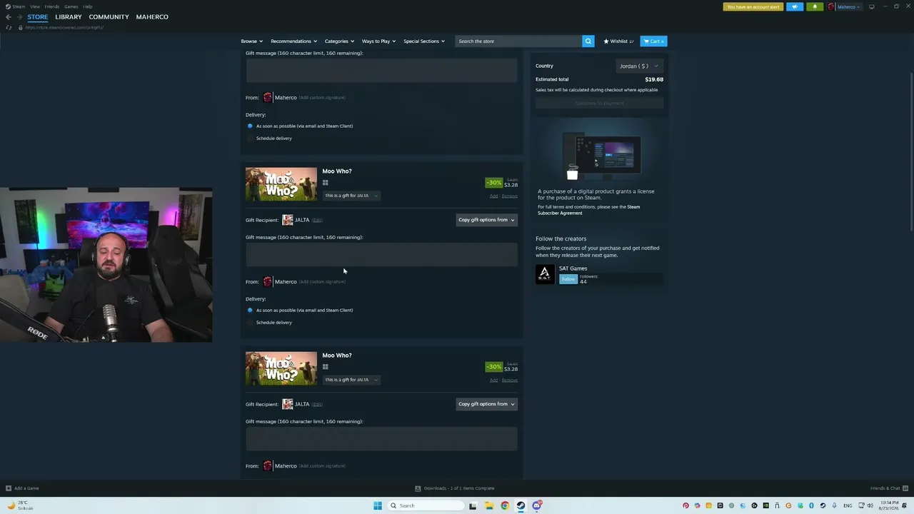Click the (Edit) link beside JALTA, first Moo Who?
The width and height of the screenshot is (914, 514).
317,220
